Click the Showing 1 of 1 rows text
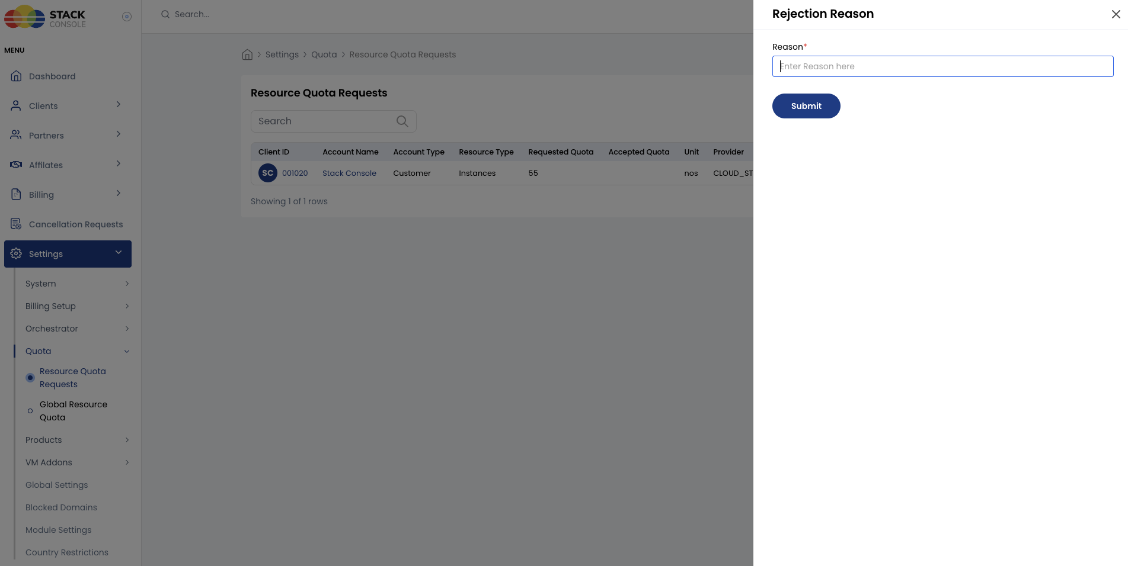Image resolution: width=1128 pixels, height=566 pixels. click(289, 201)
